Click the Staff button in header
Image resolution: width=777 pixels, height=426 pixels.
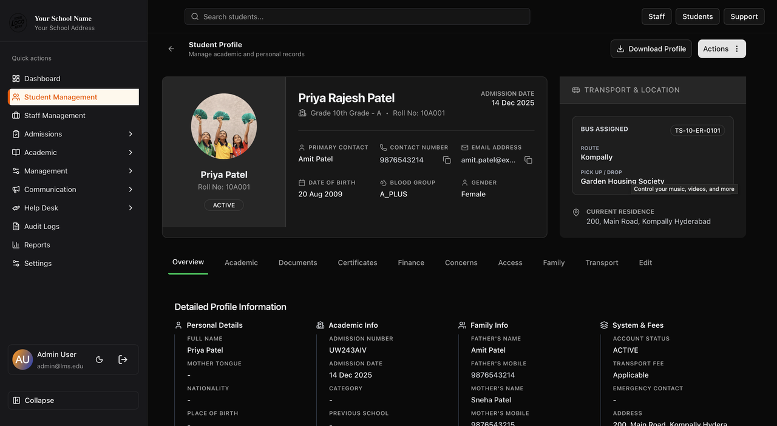click(656, 16)
